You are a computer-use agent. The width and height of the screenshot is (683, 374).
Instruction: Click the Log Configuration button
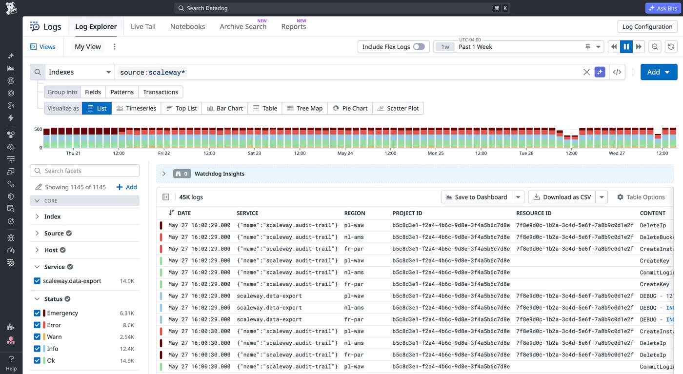click(647, 27)
